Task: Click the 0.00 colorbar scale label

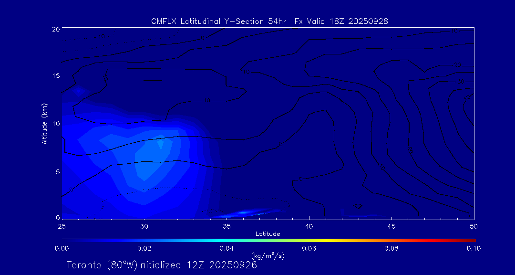Action: (x=62, y=248)
